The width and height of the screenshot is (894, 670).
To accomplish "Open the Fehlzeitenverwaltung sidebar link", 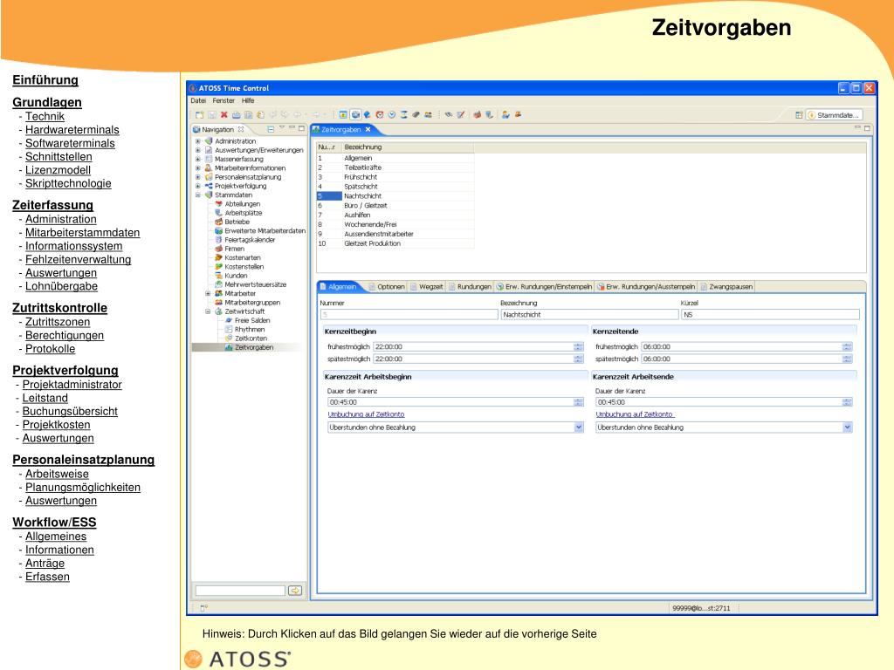I will pyautogui.click(x=78, y=260).
